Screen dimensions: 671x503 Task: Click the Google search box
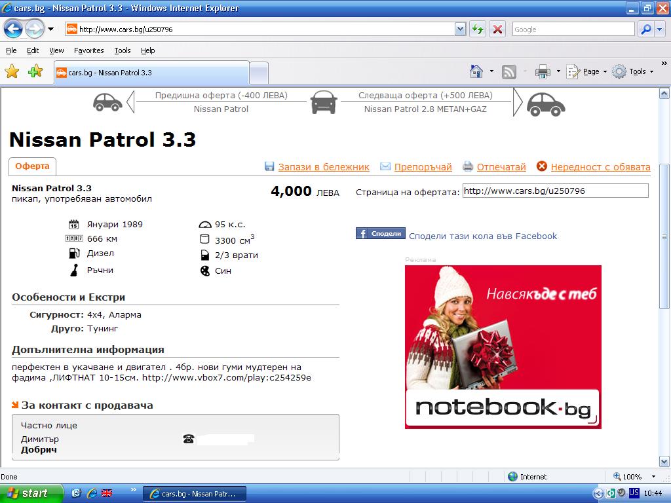click(573, 29)
